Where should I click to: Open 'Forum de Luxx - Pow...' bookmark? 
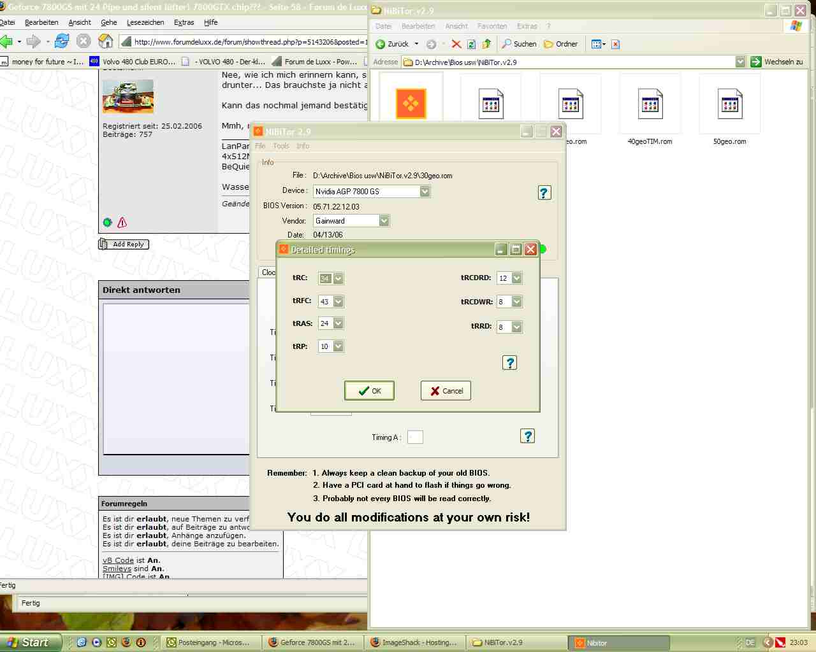tap(315, 62)
